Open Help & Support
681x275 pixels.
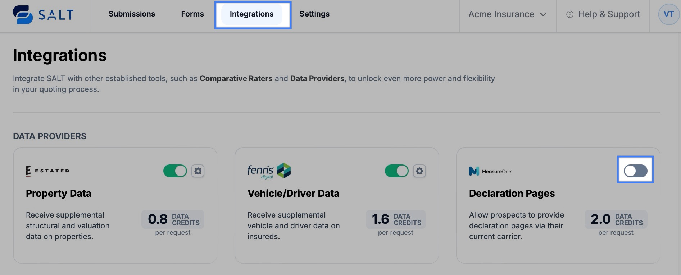pos(603,14)
